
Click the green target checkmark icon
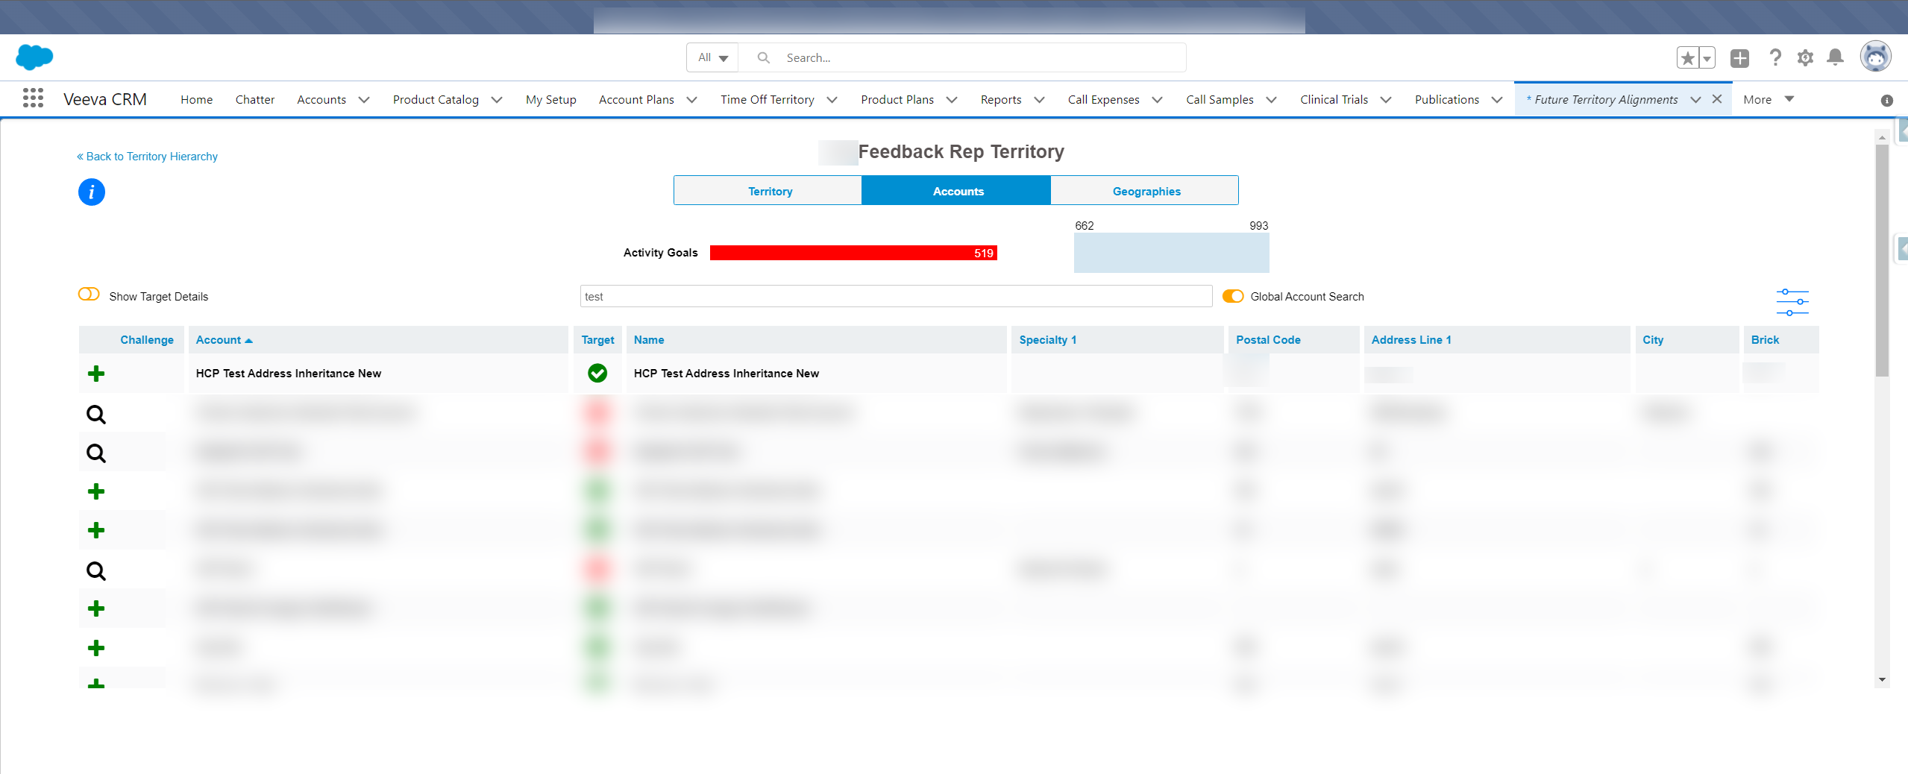tap(597, 374)
